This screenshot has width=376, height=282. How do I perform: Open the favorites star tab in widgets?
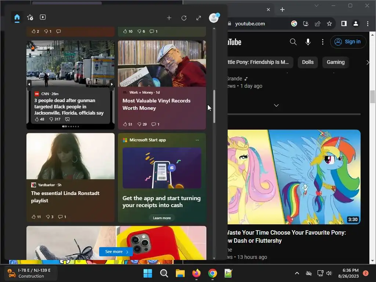pyautogui.click(x=30, y=17)
